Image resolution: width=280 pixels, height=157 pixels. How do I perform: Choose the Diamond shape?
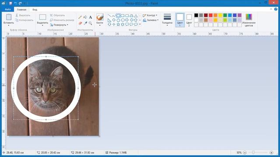tap(114, 20)
